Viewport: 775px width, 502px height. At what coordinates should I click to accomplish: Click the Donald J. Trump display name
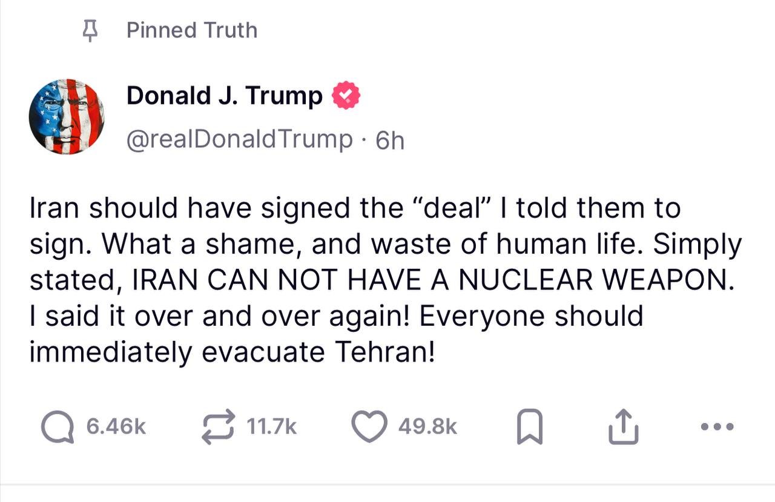point(225,96)
